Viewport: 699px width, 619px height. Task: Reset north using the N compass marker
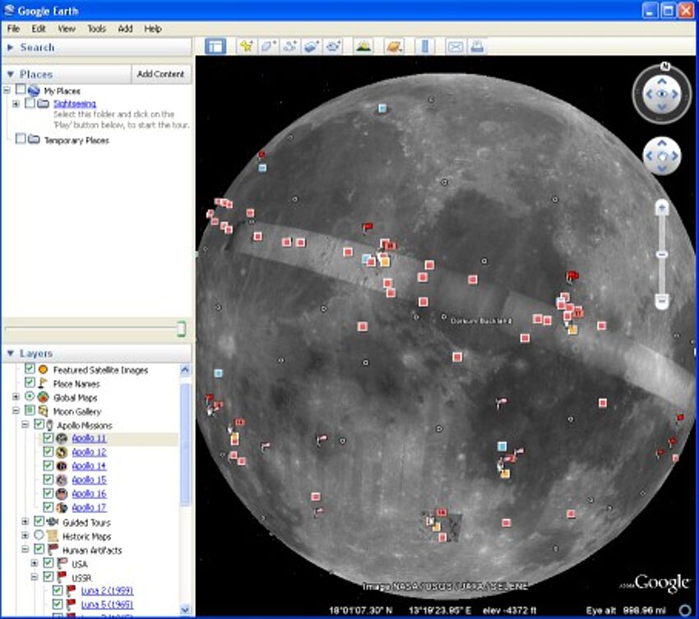click(x=665, y=67)
